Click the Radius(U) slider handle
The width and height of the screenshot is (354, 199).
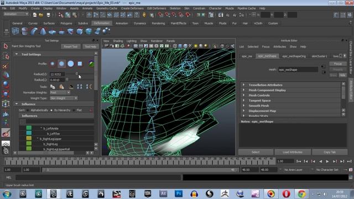pyautogui.click(x=77, y=74)
